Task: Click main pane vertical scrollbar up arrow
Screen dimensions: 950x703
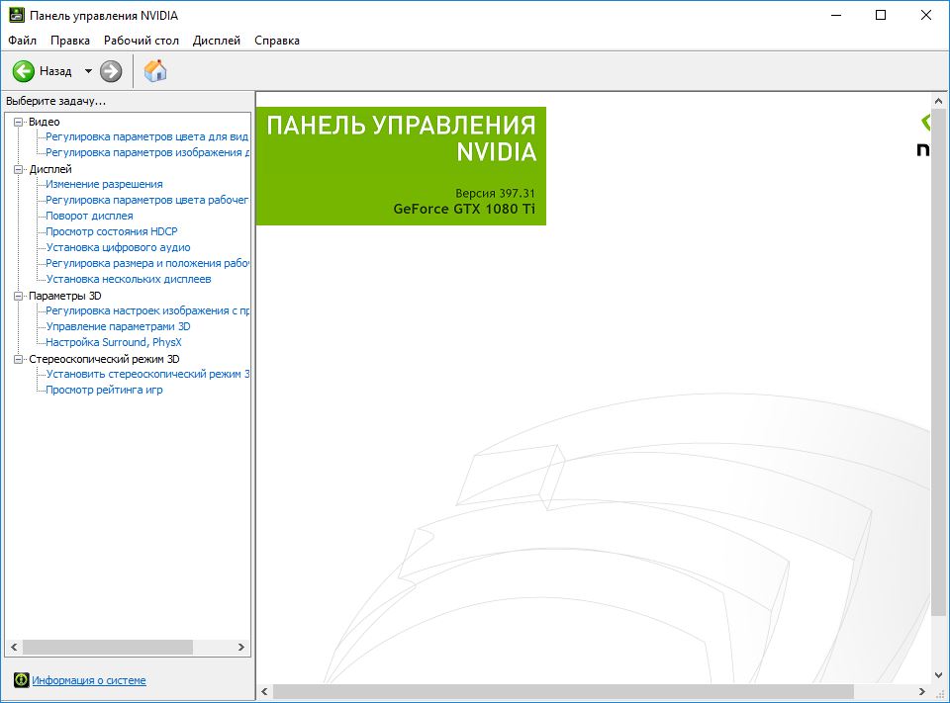Action: coord(938,101)
